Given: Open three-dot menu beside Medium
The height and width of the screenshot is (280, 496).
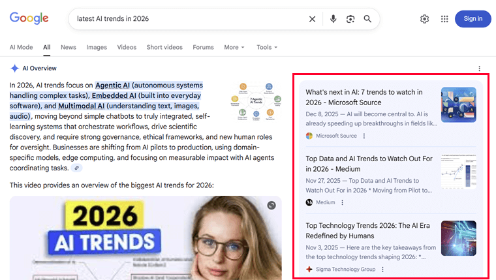Looking at the screenshot, I should tap(342, 202).
